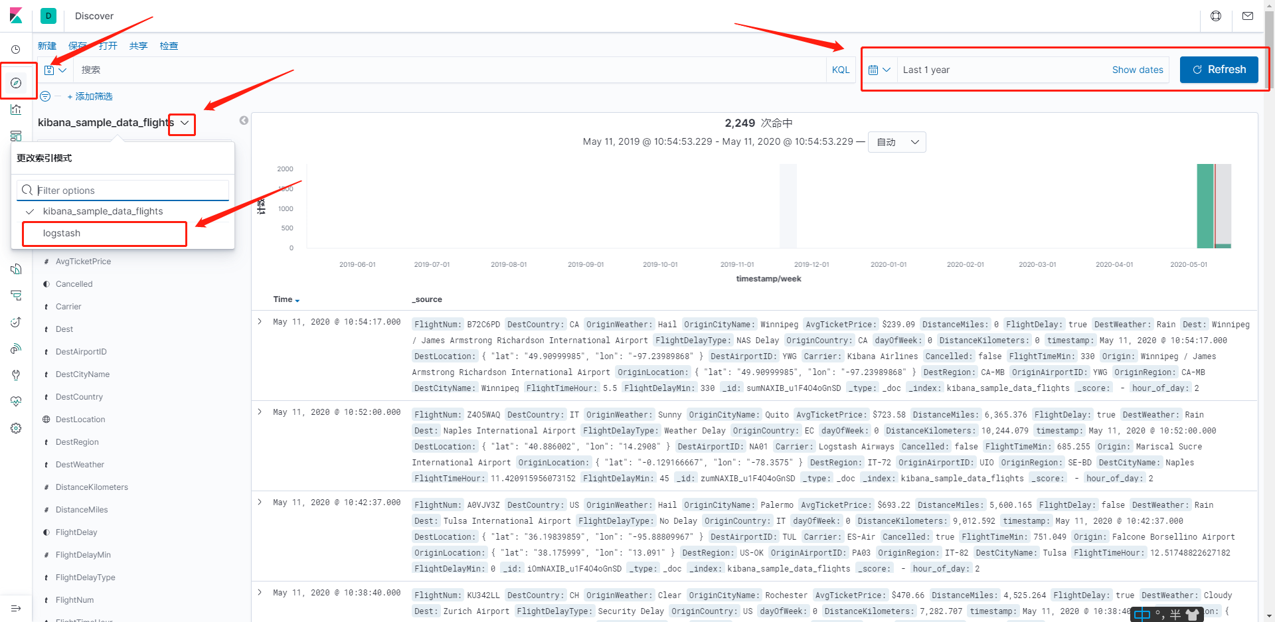This screenshot has height=622, width=1275.
Task: Click the 共享 menu item
Action: [139, 46]
